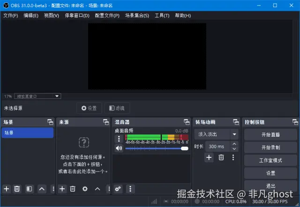Remove selected scene with trash icon

[x=17, y=189]
